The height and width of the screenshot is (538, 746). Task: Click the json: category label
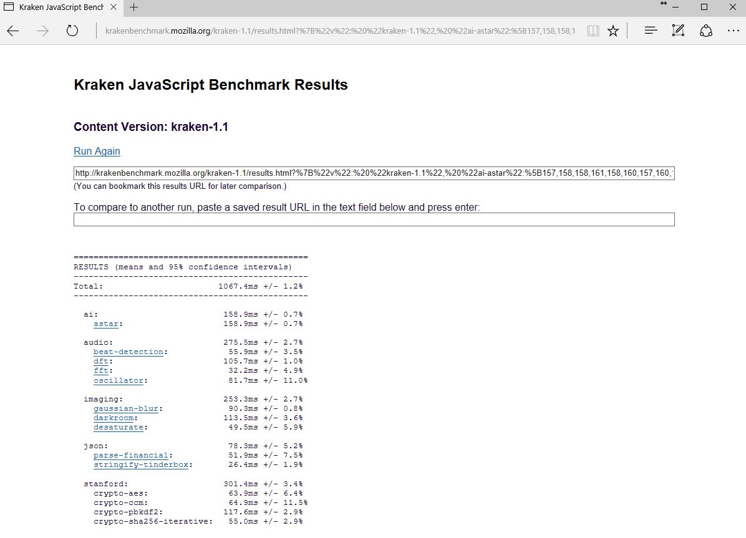(95, 446)
